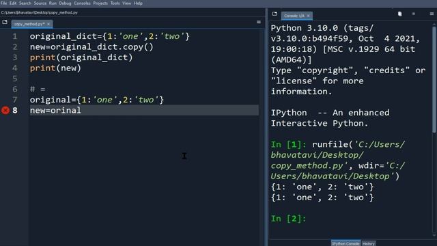Switch to the IPython Console bottom tab
The width and height of the screenshot is (437, 246).
pyautogui.click(x=346, y=243)
